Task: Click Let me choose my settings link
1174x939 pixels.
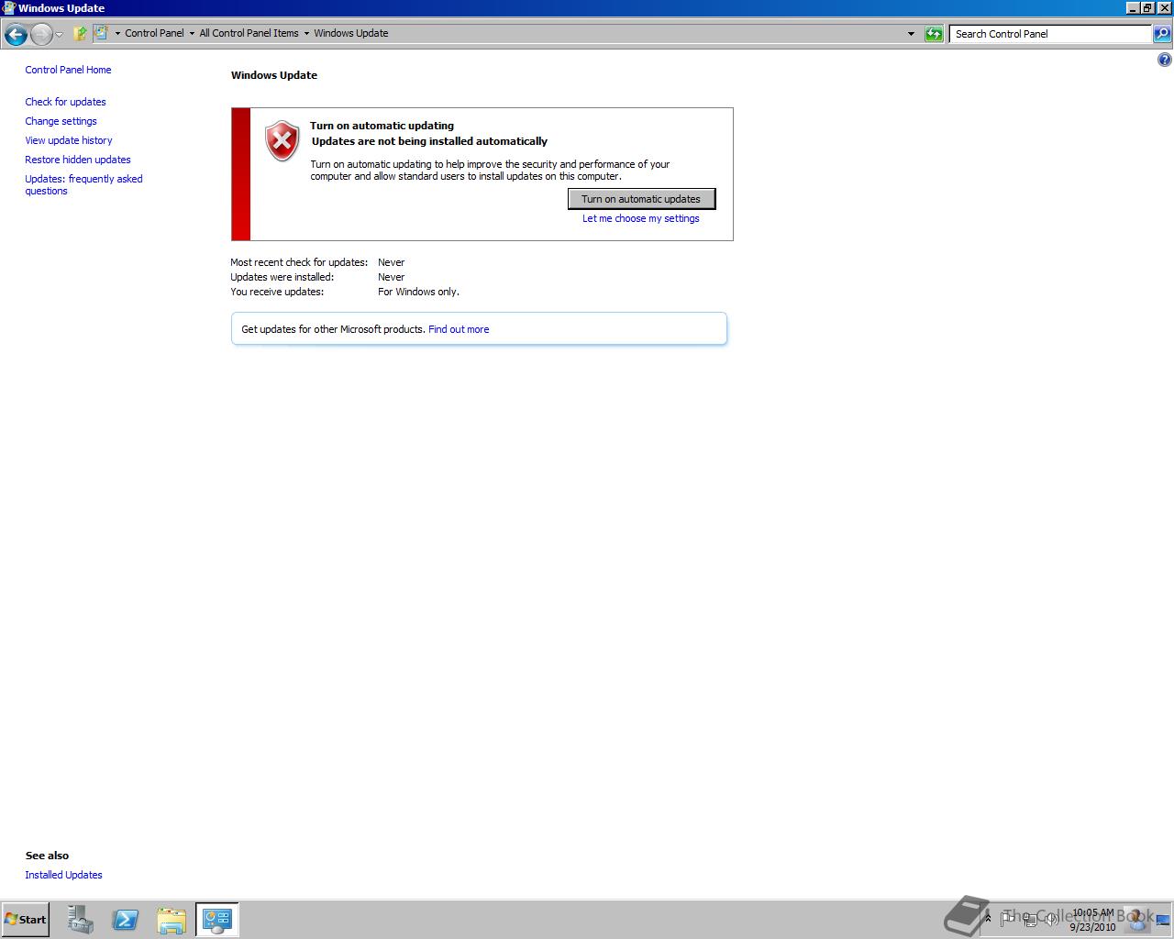Action: point(641,218)
